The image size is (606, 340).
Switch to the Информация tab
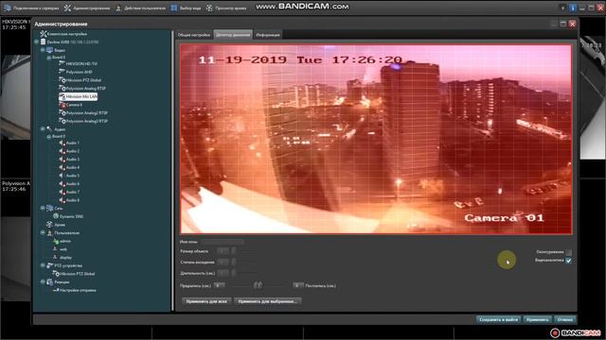tap(268, 35)
